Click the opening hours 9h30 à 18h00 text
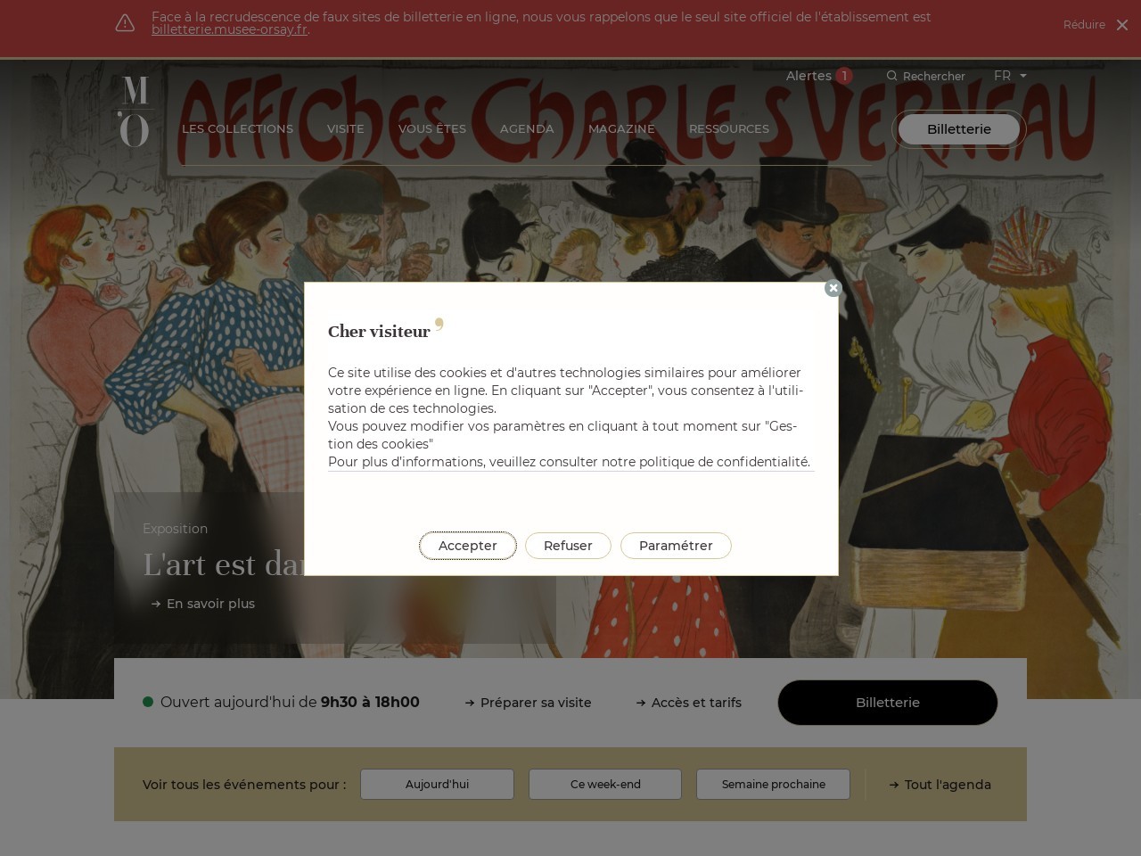Screen dimensions: 1141x856 370,702
